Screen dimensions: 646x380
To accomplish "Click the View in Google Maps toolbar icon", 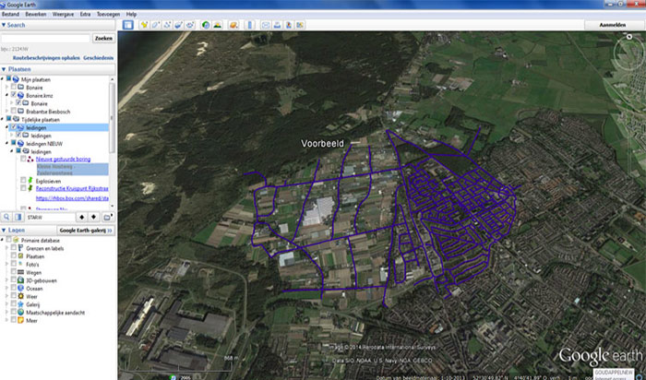I will coord(300,25).
